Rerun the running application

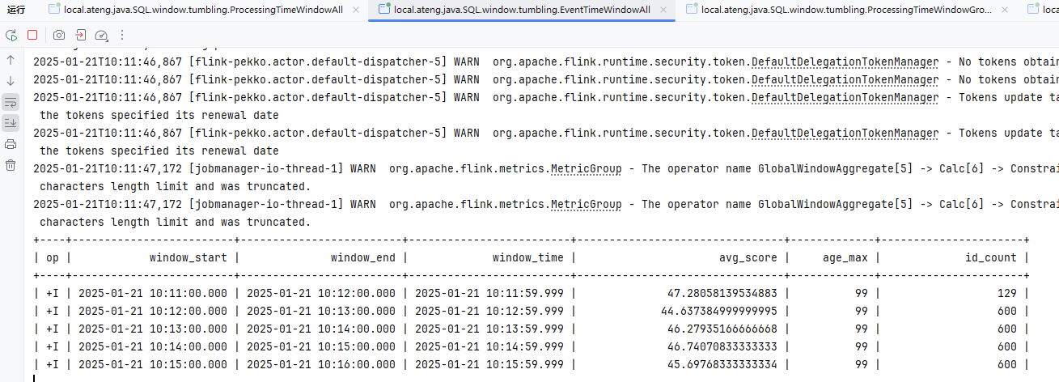point(11,36)
